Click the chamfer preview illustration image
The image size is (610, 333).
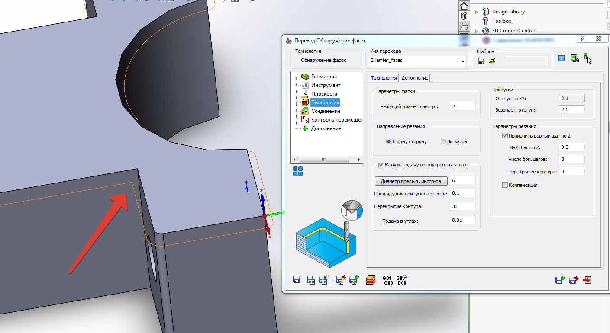coord(329,234)
